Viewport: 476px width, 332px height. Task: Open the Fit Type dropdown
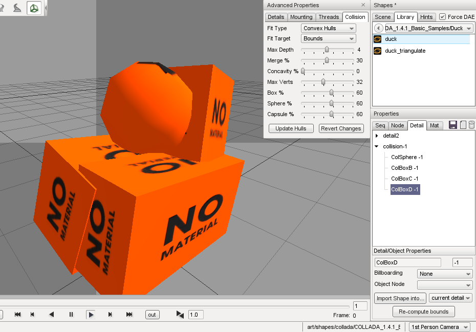tap(328, 28)
